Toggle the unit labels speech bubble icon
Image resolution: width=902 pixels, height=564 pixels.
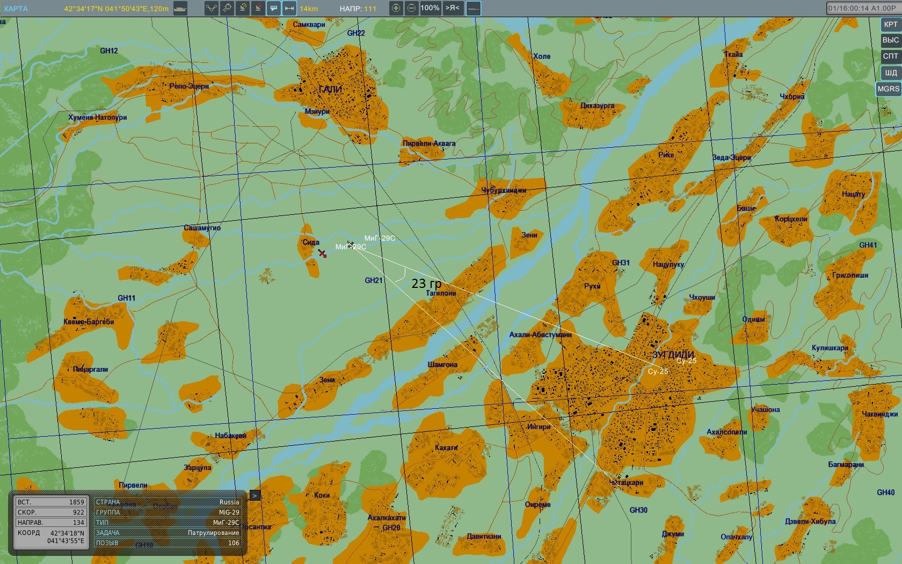click(x=274, y=8)
